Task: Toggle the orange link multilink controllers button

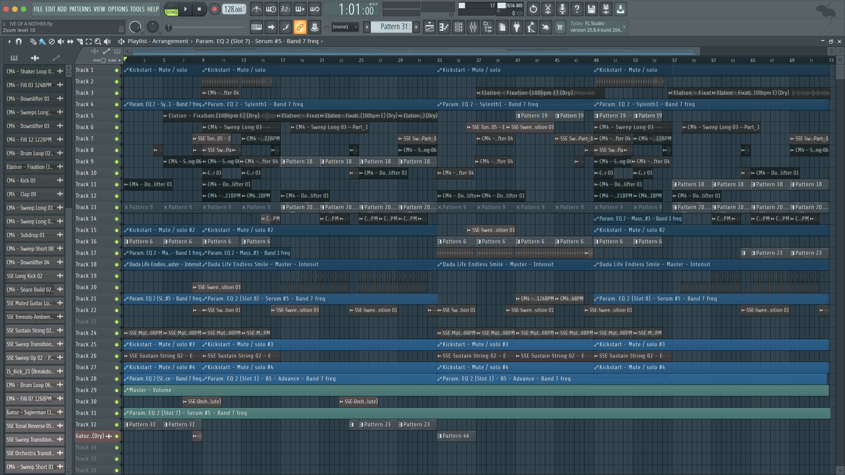Action: (x=300, y=27)
